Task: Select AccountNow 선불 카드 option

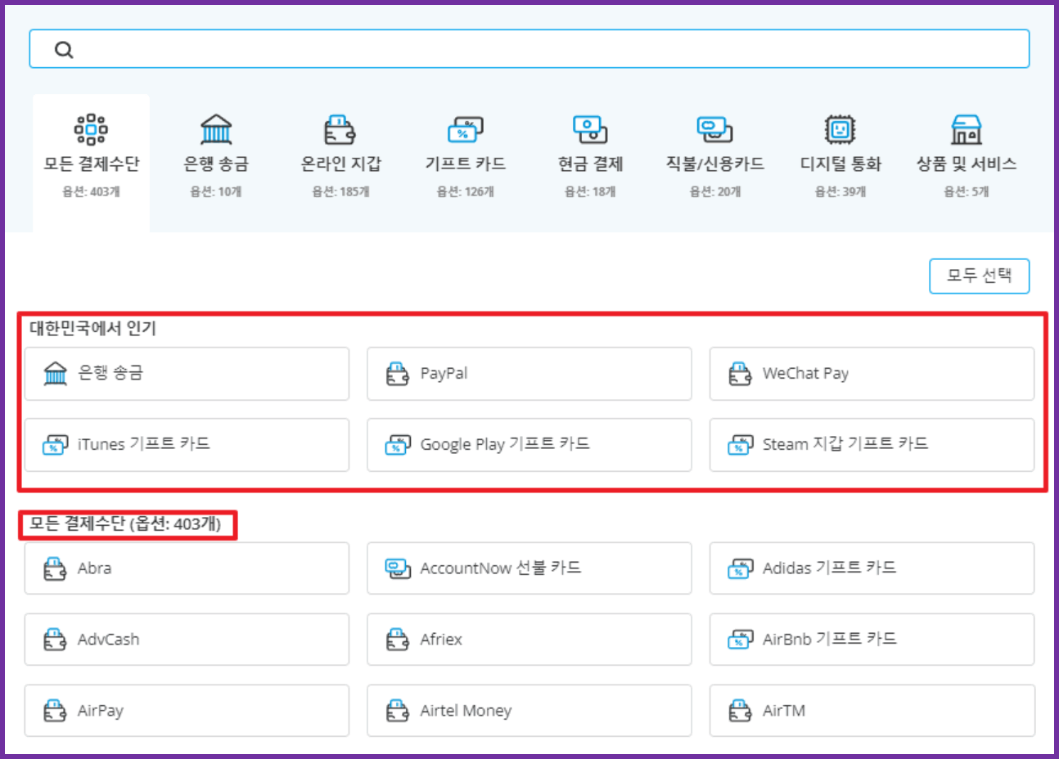Action: [x=529, y=568]
